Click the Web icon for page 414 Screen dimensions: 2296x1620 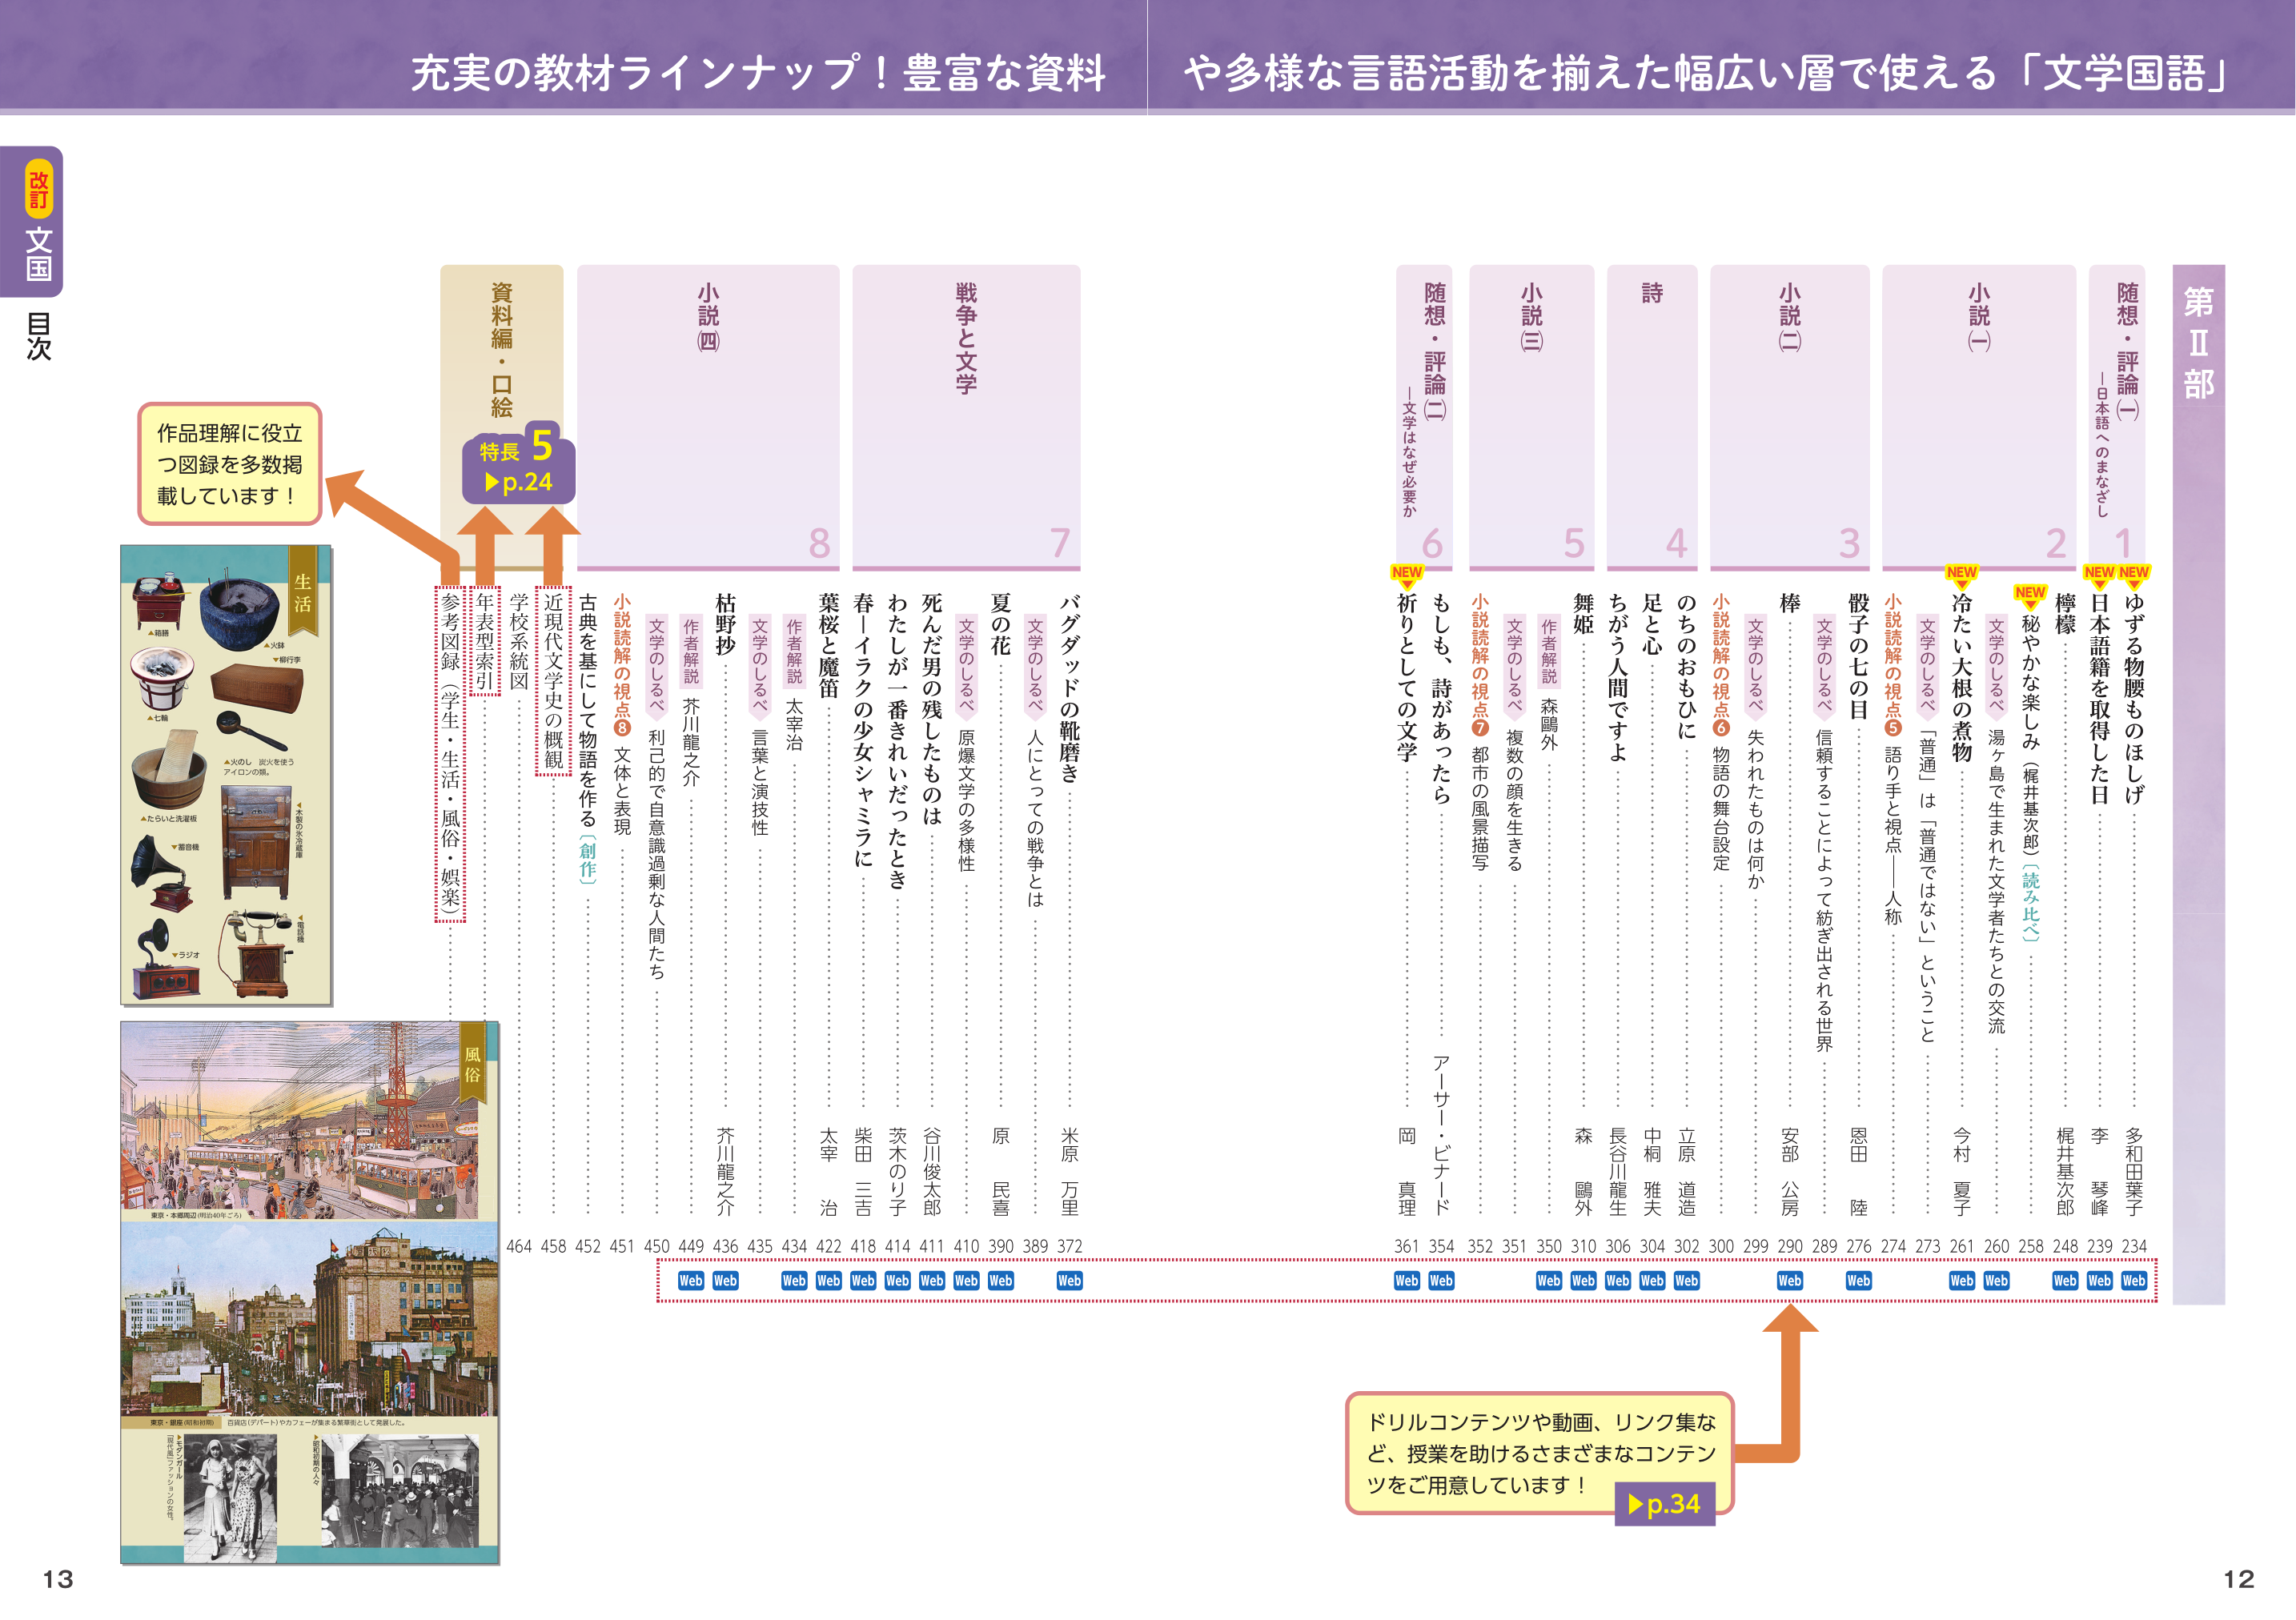tap(897, 1280)
